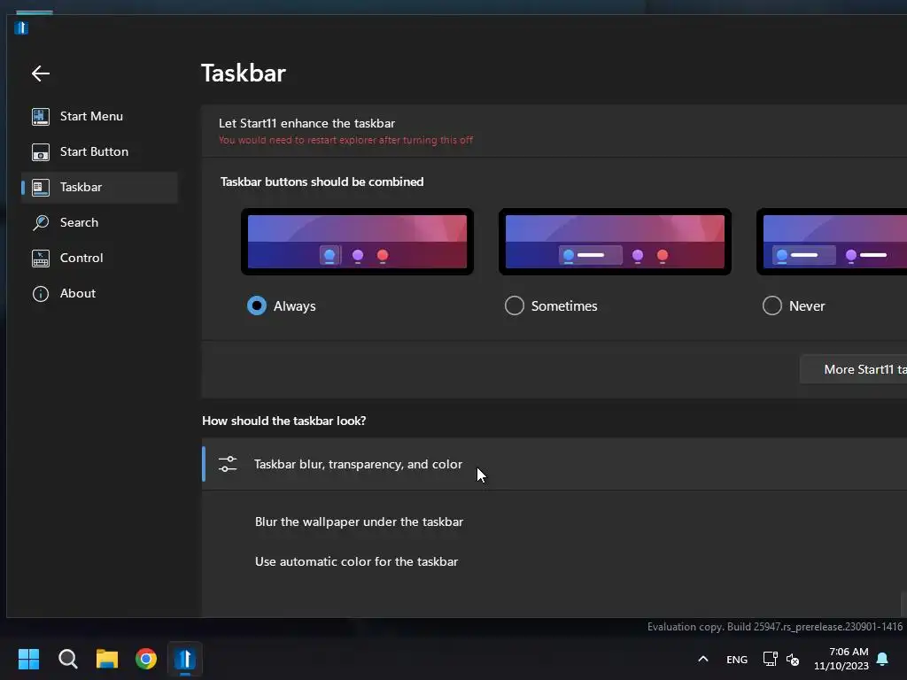Click the sliders icon beside Taskbar blur
The width and height of the screenshot is (907, 680).
tap(228, 464)
